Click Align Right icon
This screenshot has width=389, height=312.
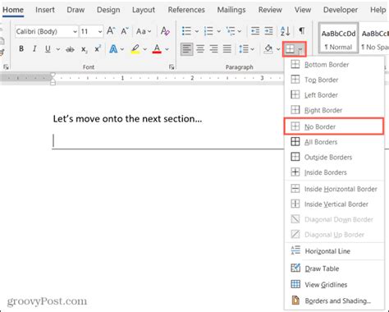coord(213,49)
